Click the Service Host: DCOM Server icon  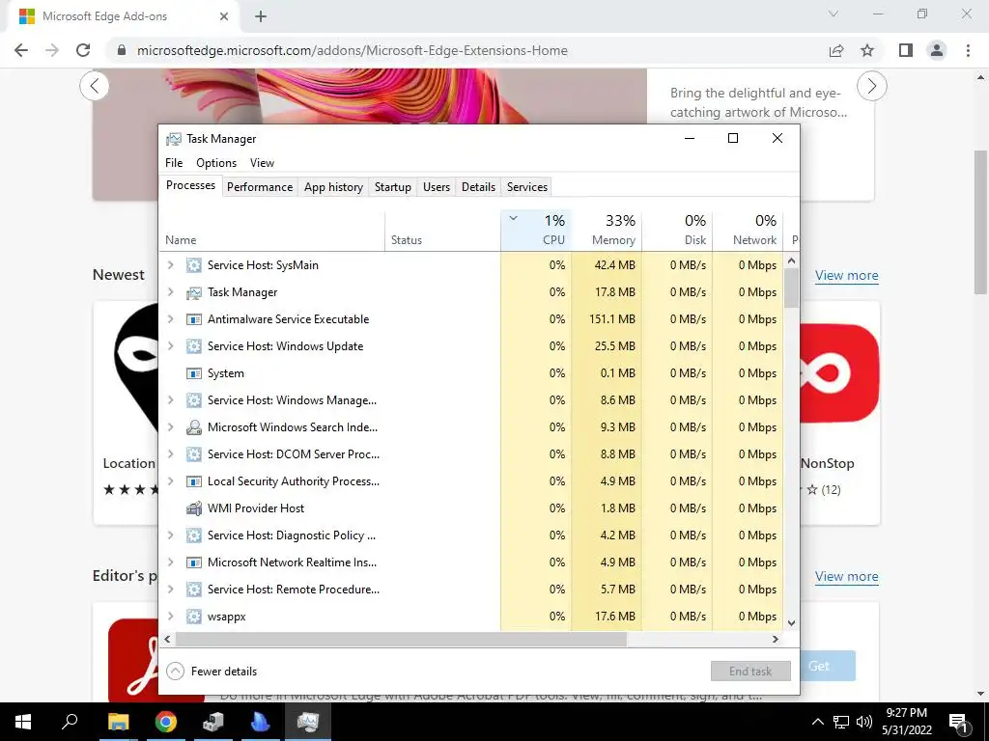pos(193,454)
